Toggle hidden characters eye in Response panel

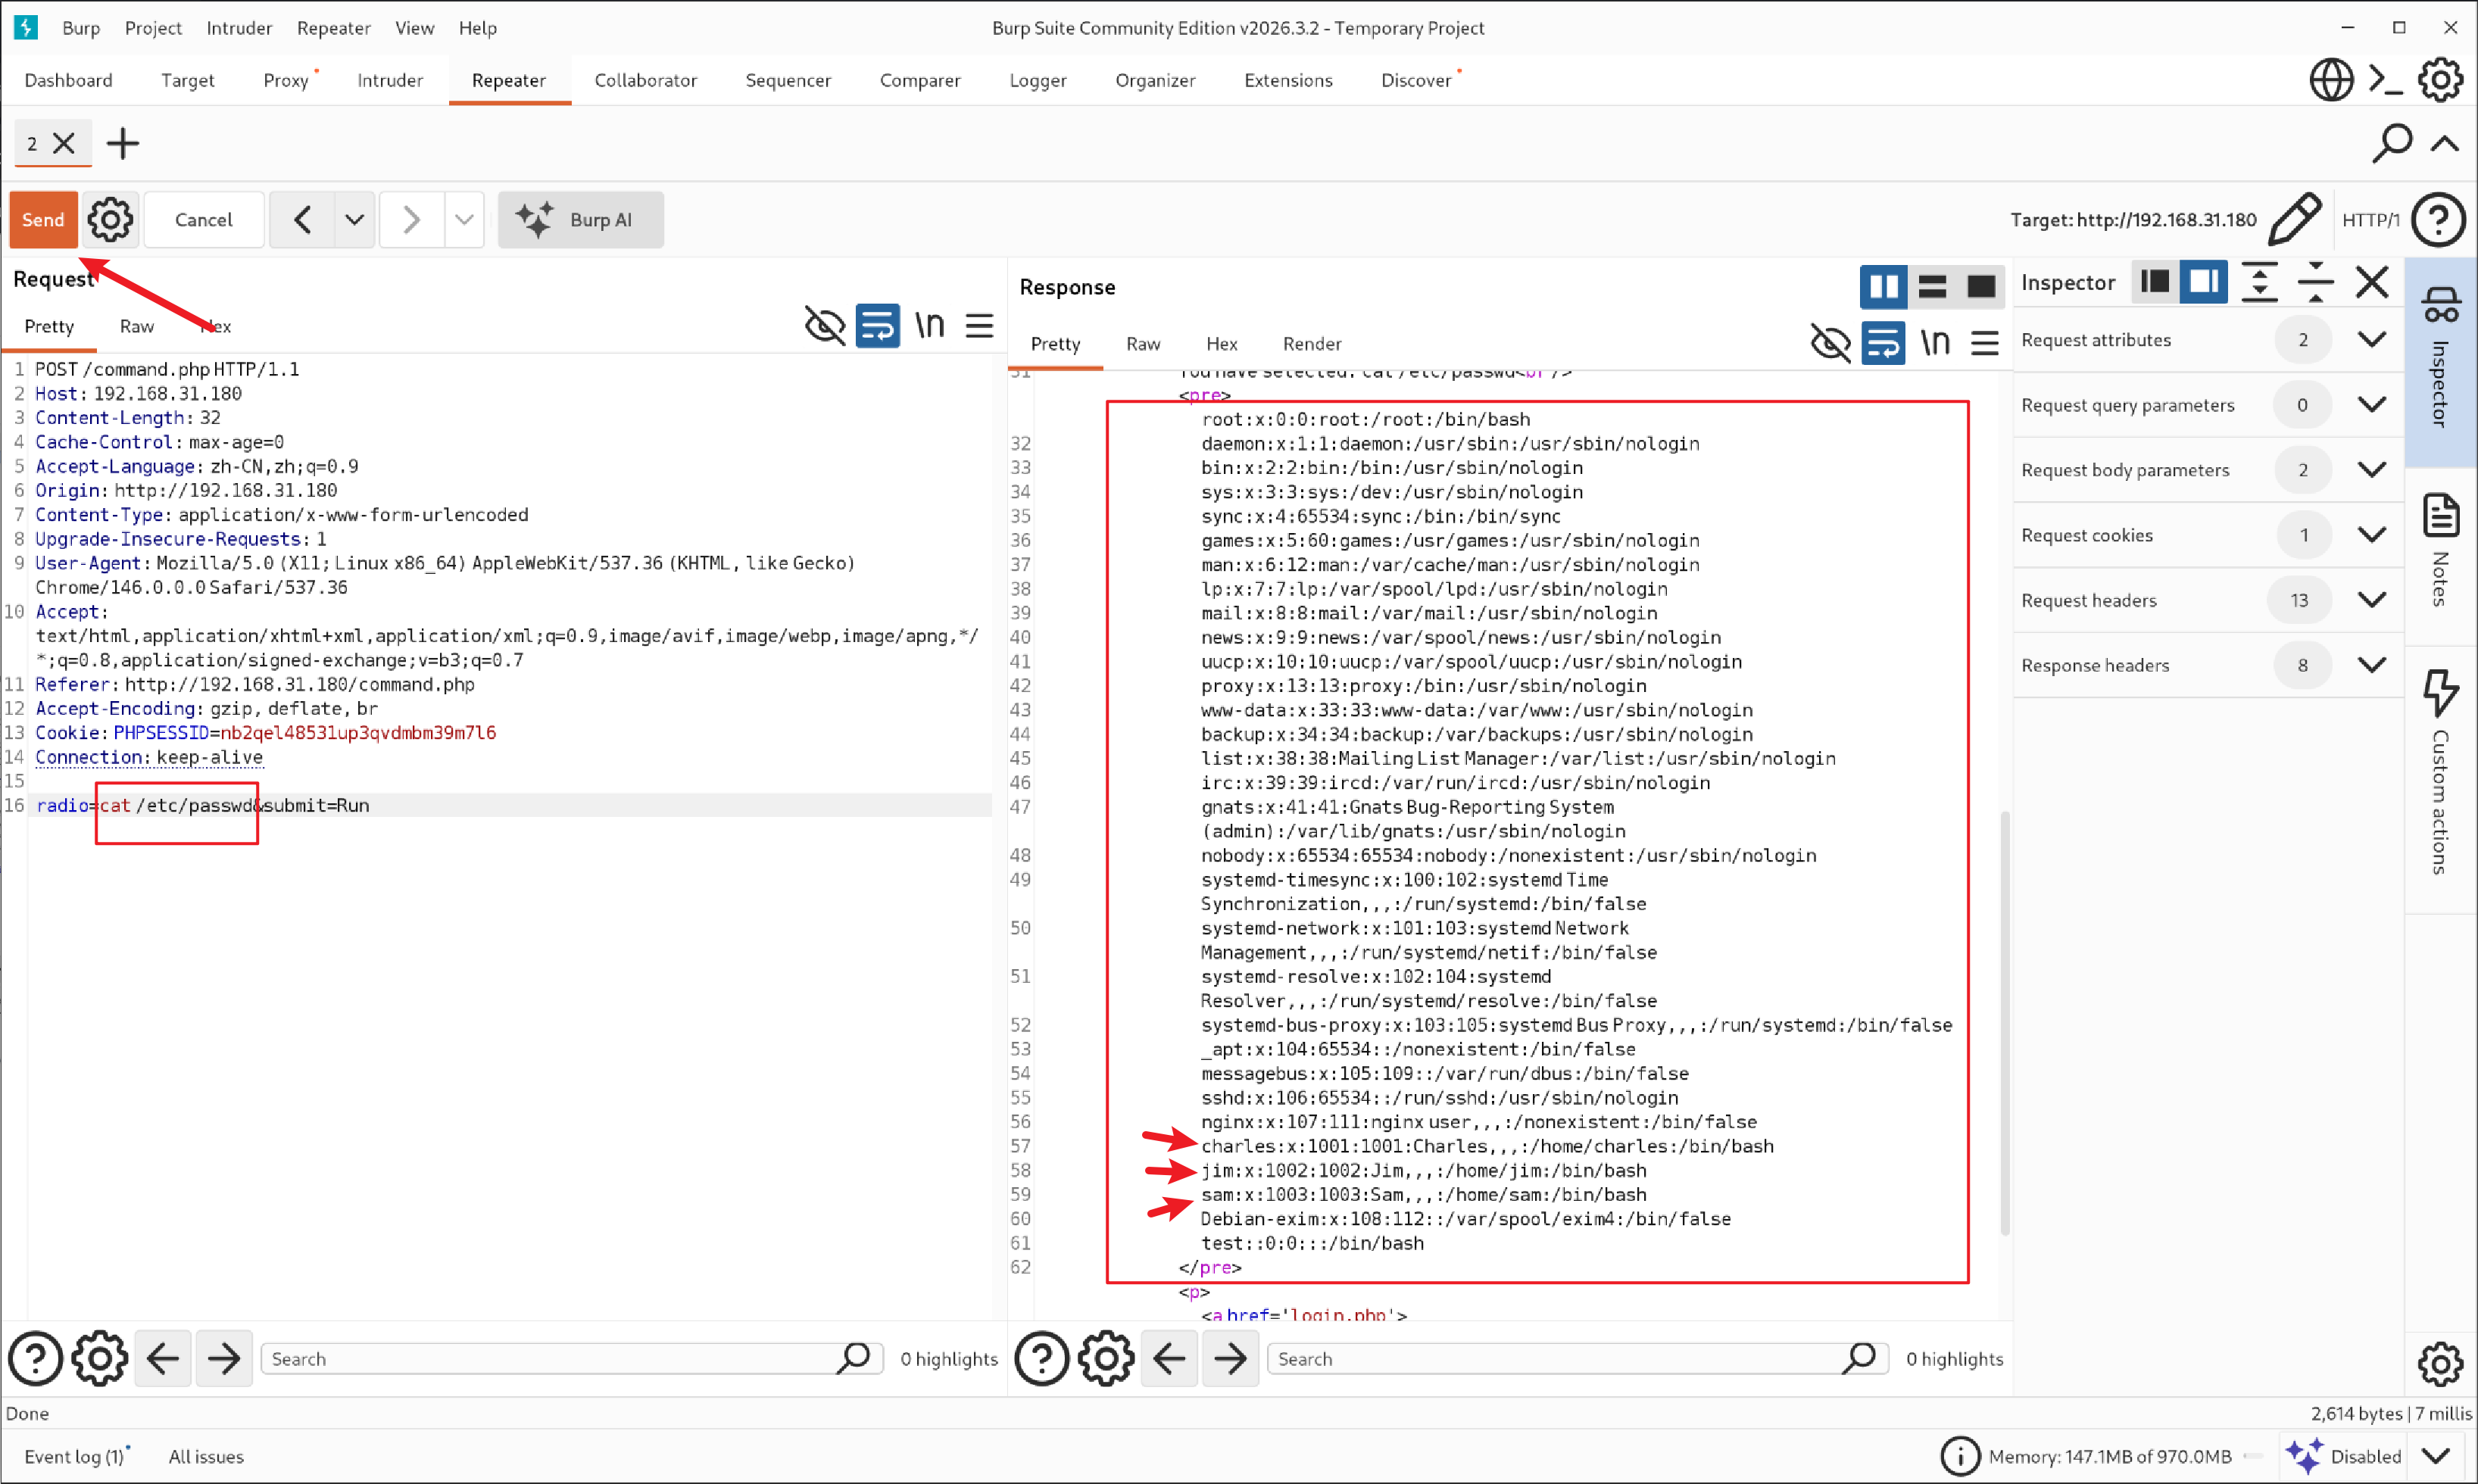coord(1831,343)
